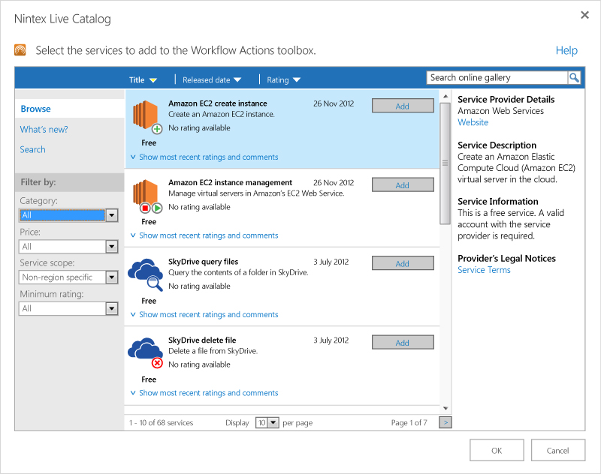Sort services by Title

143,80
